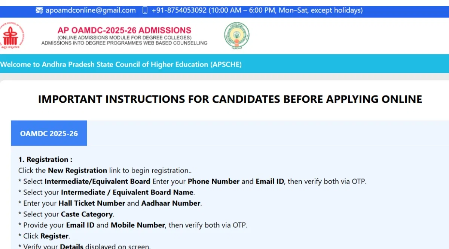
Task: Click the +91-8754053092 helpline number
Action: [x=179, y=10]
